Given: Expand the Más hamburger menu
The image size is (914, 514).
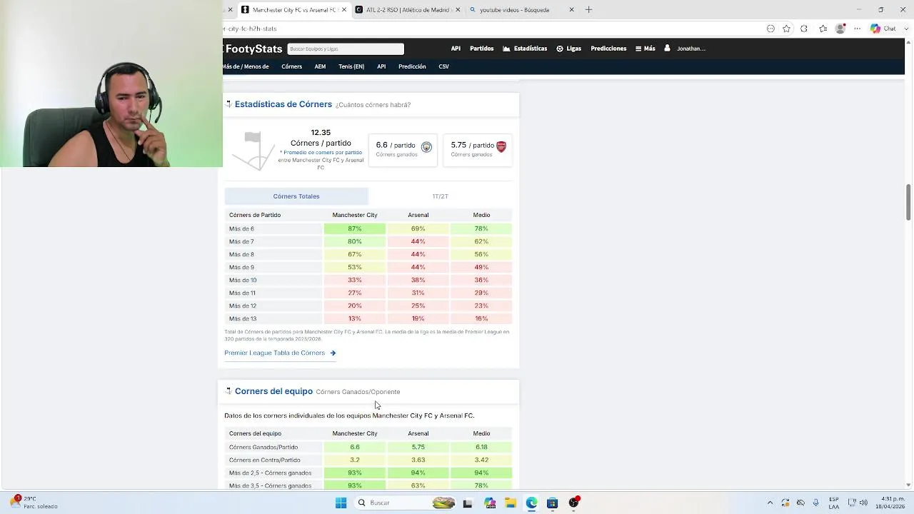Looking at the screenshot, I should (x=645, y=49).
